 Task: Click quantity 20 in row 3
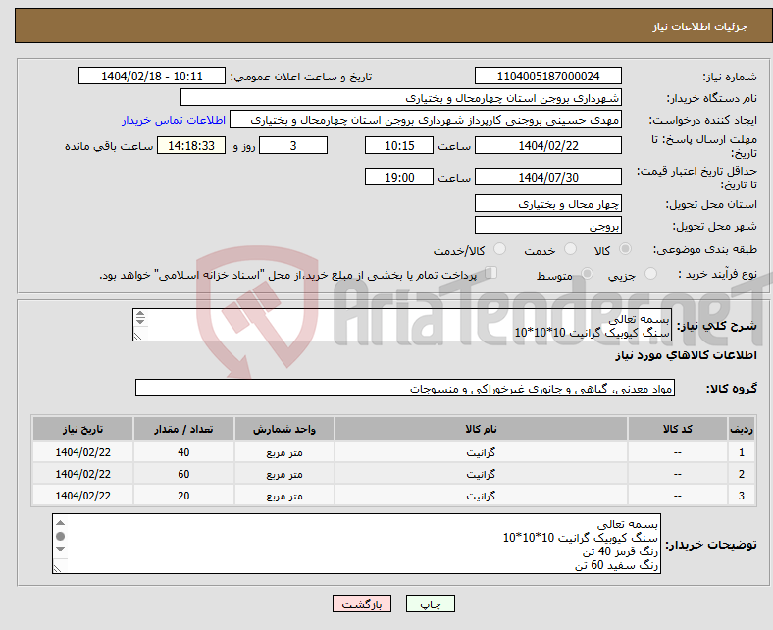point(183,496)
